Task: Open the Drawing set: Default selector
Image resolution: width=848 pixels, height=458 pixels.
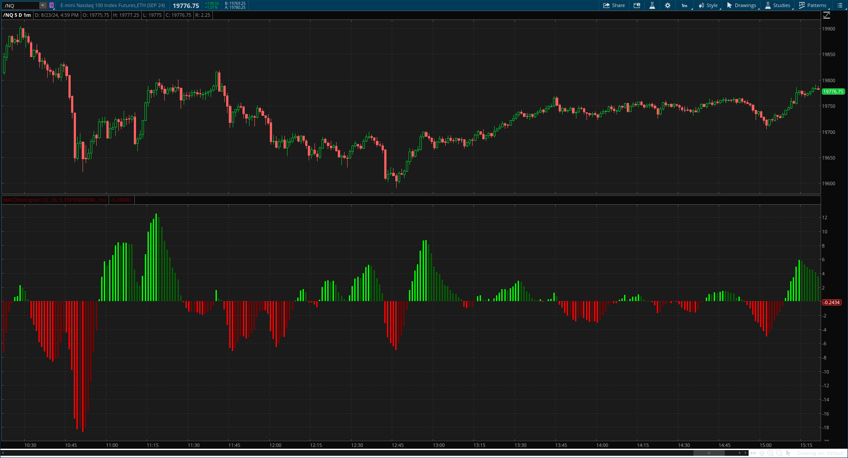Action: point(821,453)
